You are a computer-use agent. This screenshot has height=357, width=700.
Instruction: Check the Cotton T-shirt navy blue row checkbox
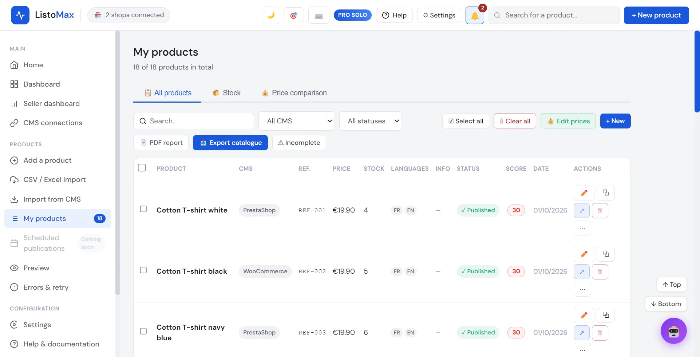pyautogui.click(x=143, y=332)
